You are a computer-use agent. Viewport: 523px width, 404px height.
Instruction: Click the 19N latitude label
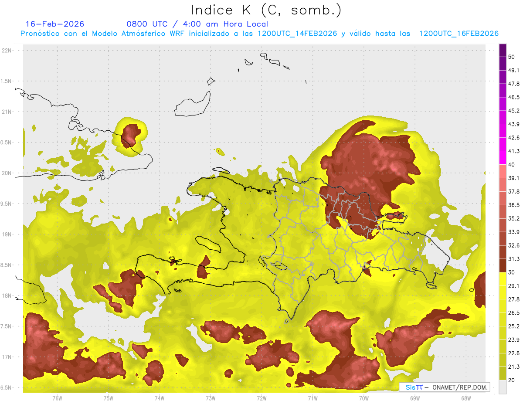tap(7, 234)
